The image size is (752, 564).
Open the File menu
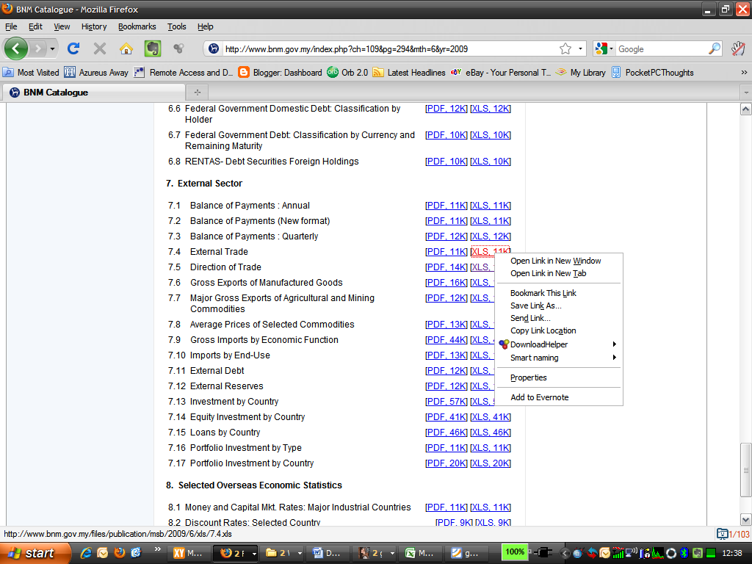(11, 26)
